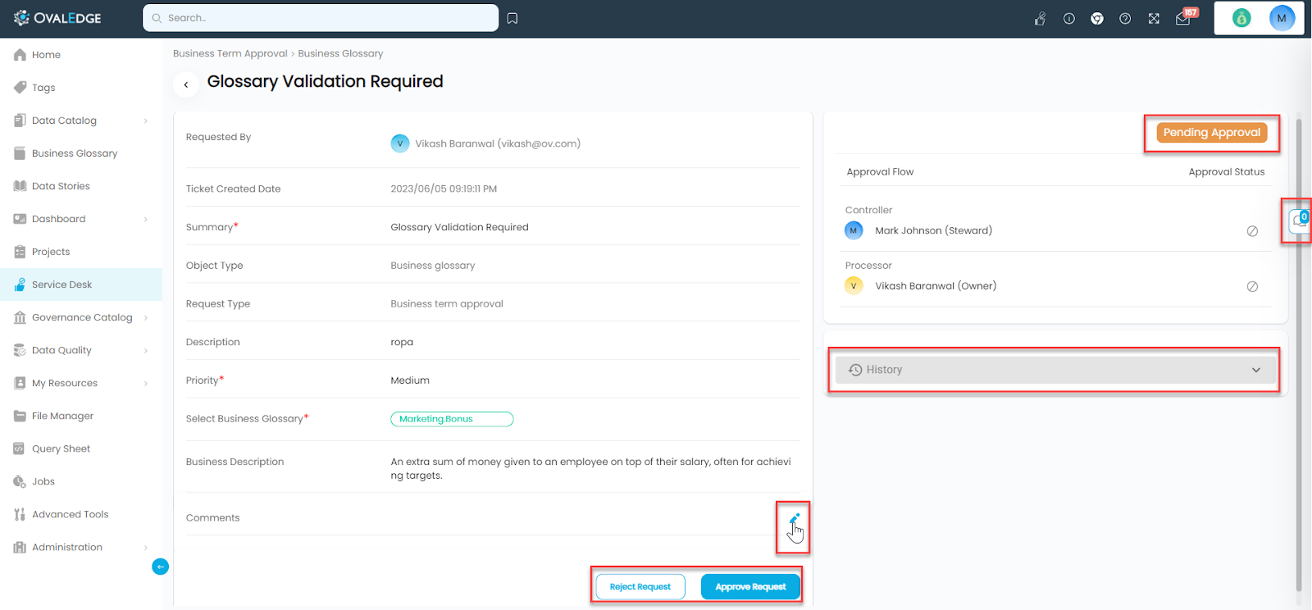1312x610 pixels.
Task: Open the help question mark icon
Action: pyautogui.click(x=1125, y=18)
